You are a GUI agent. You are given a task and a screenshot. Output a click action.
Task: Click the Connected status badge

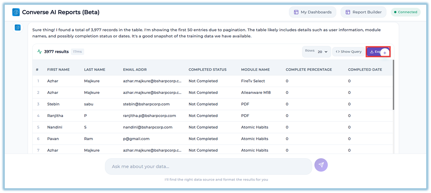click(x=405, y=12)
